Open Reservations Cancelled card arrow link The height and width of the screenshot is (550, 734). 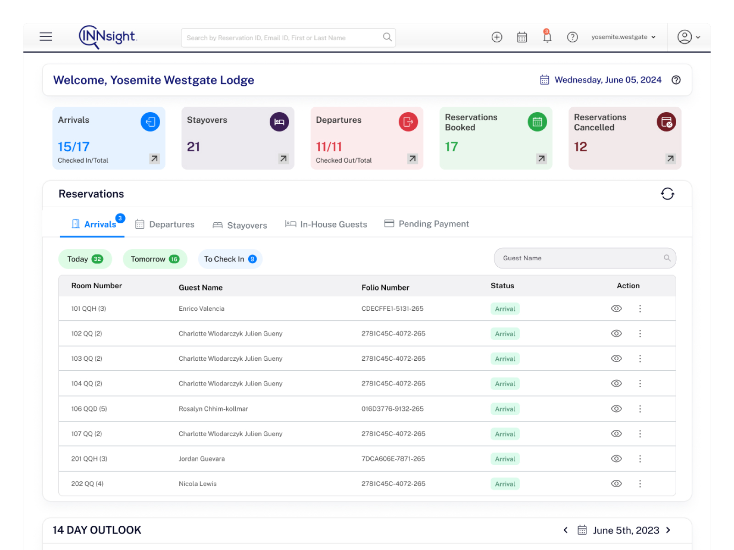pyautogui.click(x=671, y=159)
